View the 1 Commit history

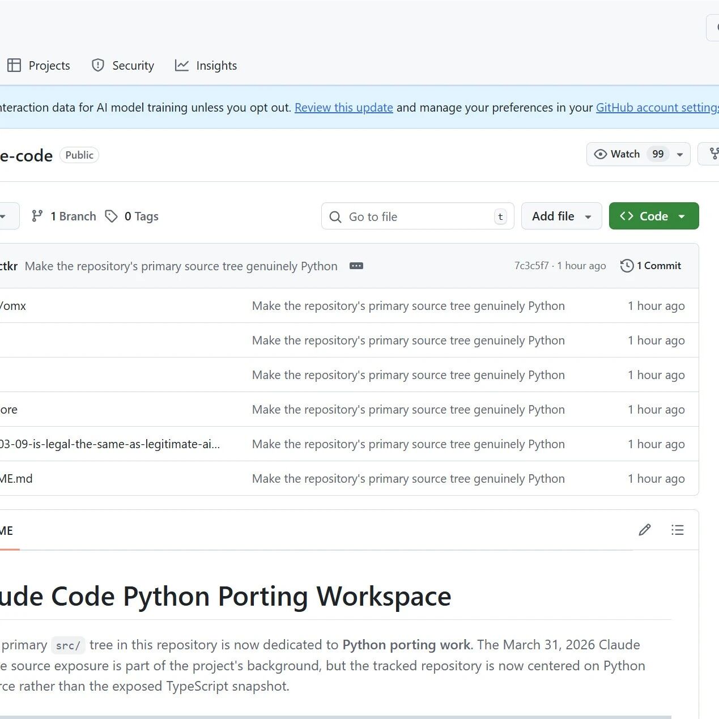(x=658, y=266)
